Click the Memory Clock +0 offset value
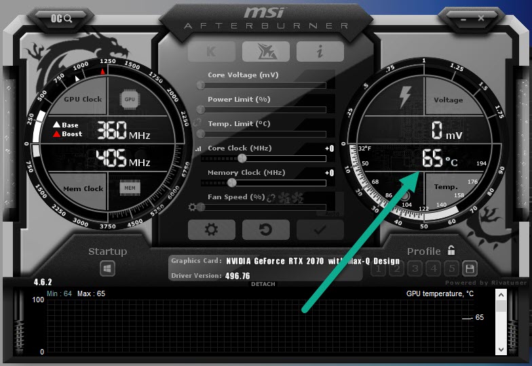 coord(330,173)
